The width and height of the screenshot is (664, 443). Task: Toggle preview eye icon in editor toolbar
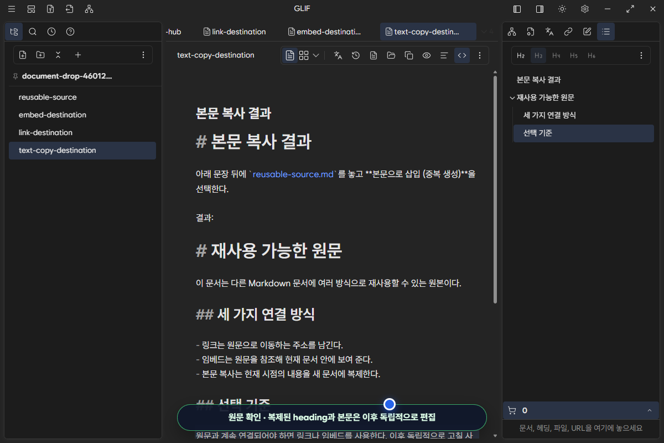tap(427, 55)
